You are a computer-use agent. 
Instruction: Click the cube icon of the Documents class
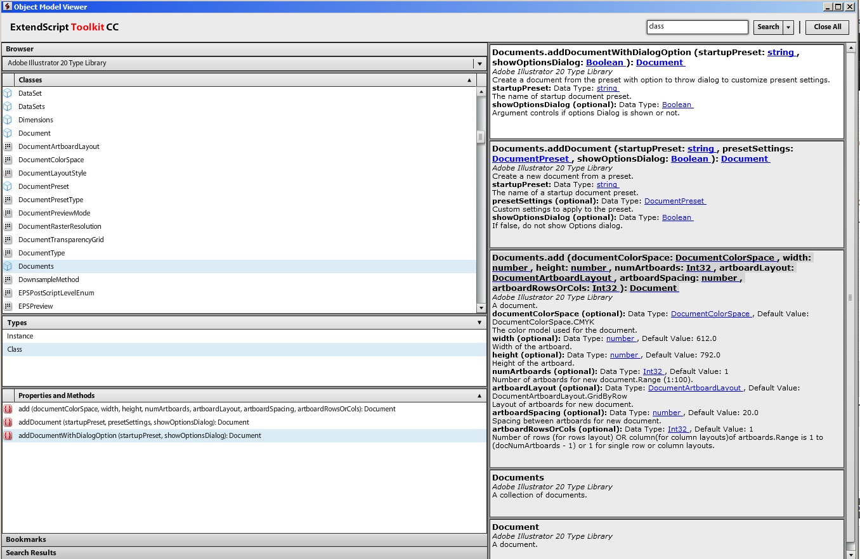pyautogui.click(x=8, y=266)
